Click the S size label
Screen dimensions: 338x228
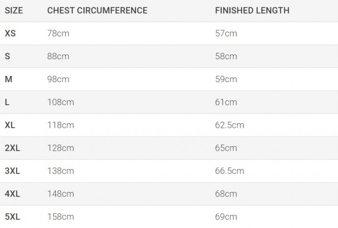pos(7,56)
